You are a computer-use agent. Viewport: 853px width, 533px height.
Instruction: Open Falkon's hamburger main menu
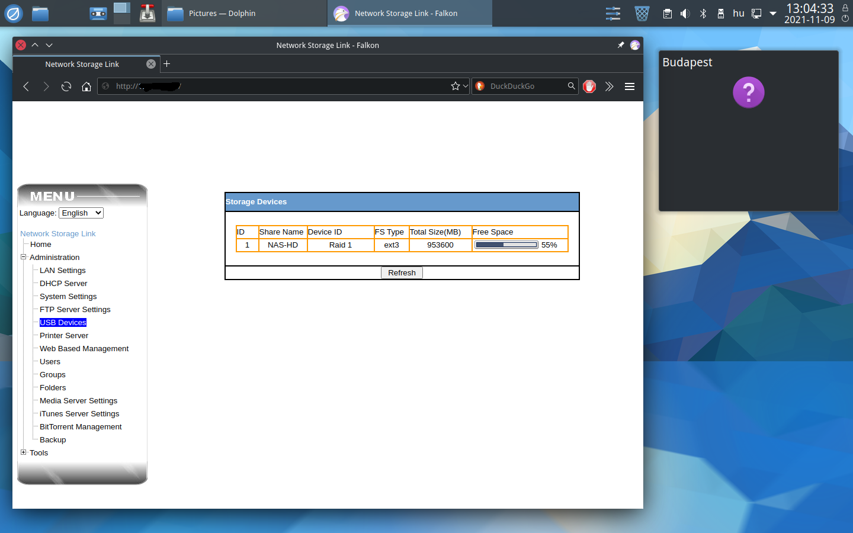point(630,86)
